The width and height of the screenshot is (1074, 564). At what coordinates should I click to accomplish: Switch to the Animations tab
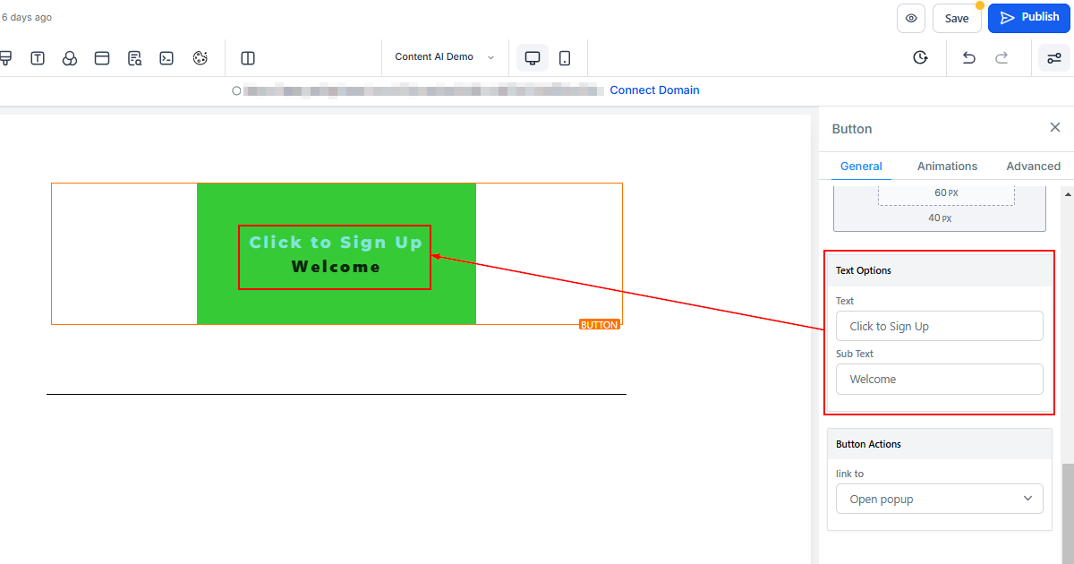947,166
